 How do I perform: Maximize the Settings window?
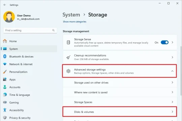click(x=169, y=3)
